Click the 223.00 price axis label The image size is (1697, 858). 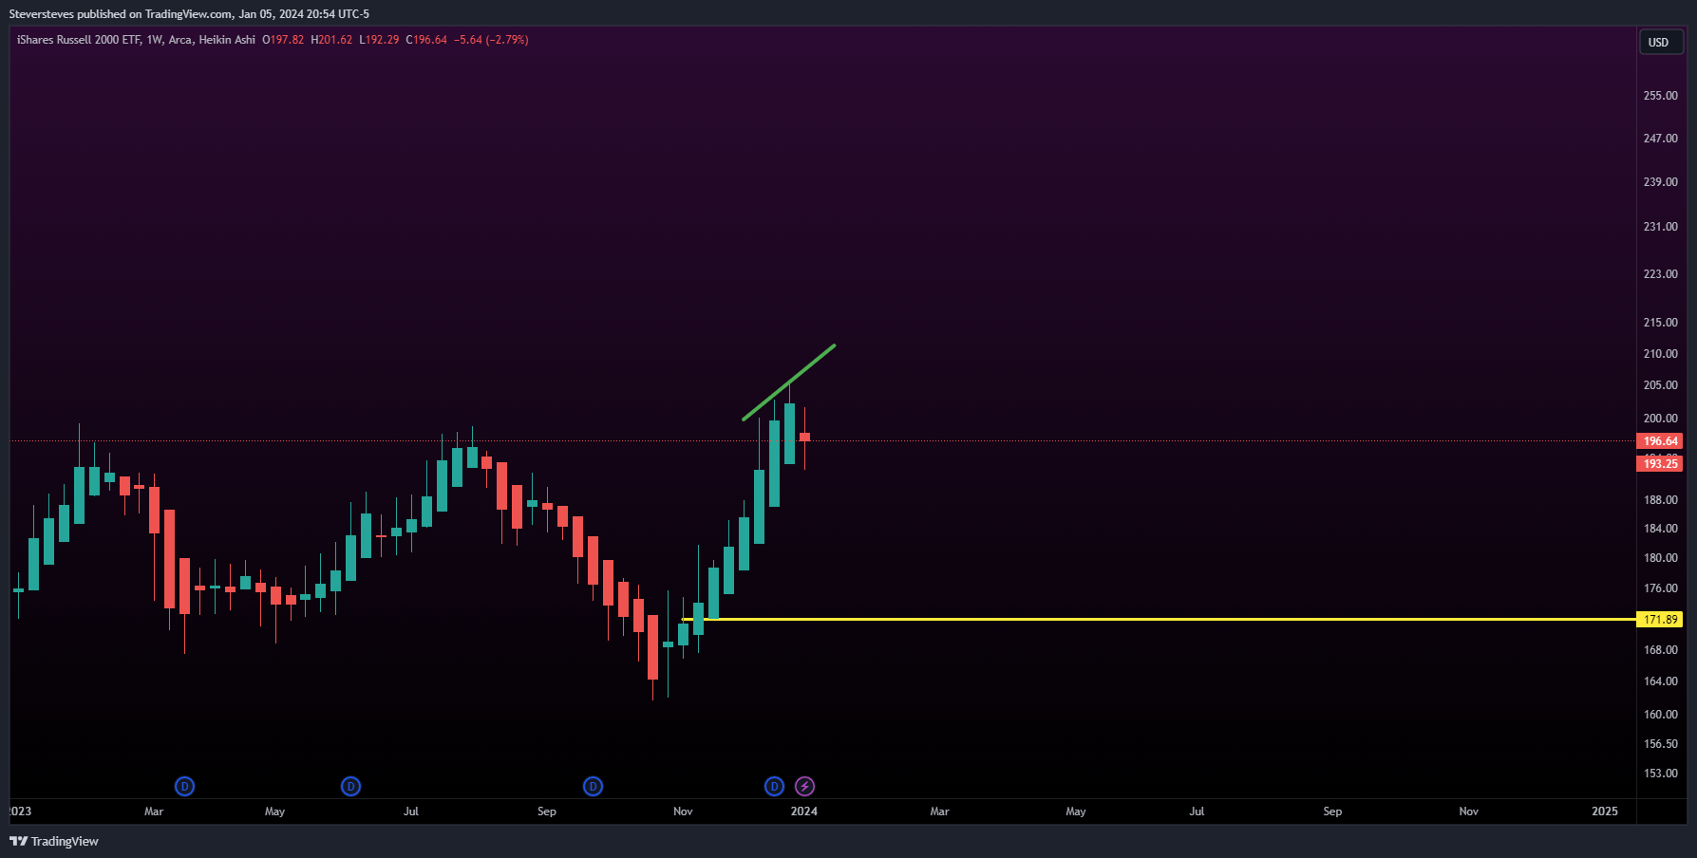point(1660,274)
